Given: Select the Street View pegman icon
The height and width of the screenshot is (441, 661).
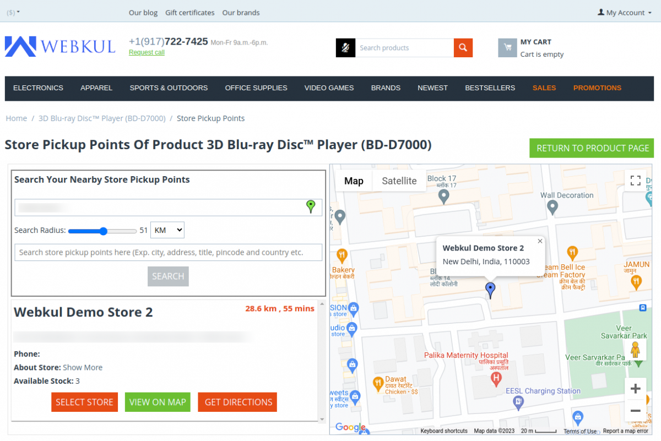Looking at the screenshot, I should (635, 350).
